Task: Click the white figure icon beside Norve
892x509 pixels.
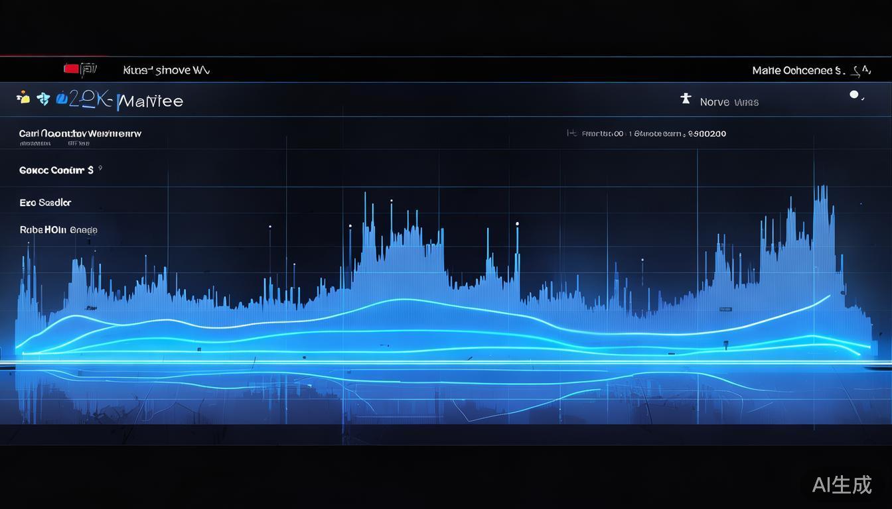Action: pos(686,99)
